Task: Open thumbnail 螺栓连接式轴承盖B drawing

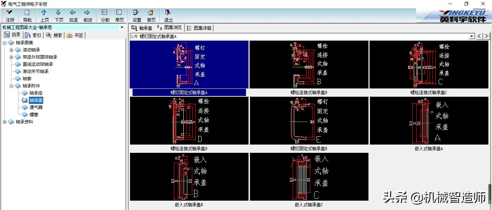Action: pyautogui.click(x=309, y=64)
